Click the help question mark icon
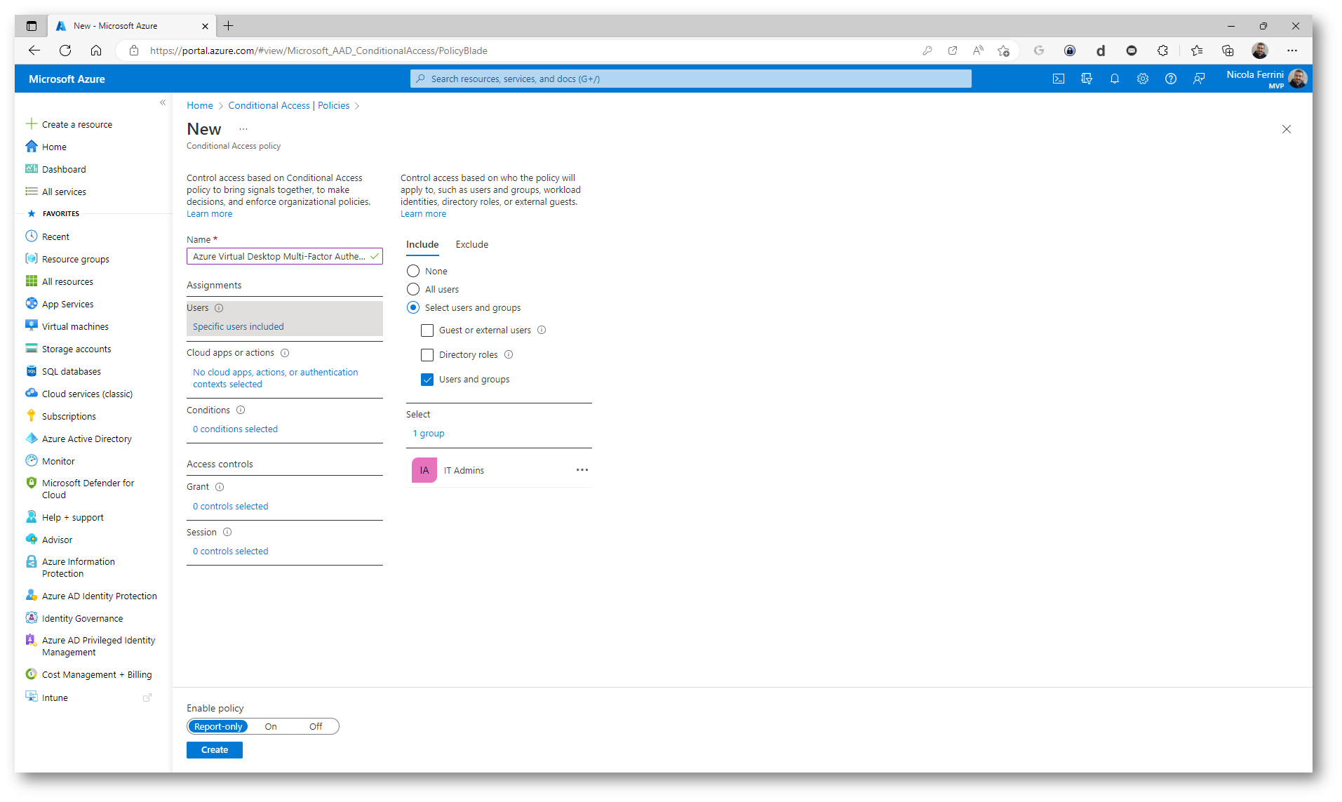 tap(1171, 79)
